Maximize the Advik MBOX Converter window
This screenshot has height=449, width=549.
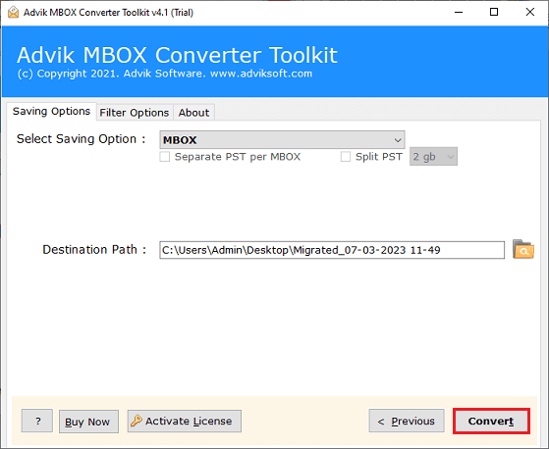494,12
